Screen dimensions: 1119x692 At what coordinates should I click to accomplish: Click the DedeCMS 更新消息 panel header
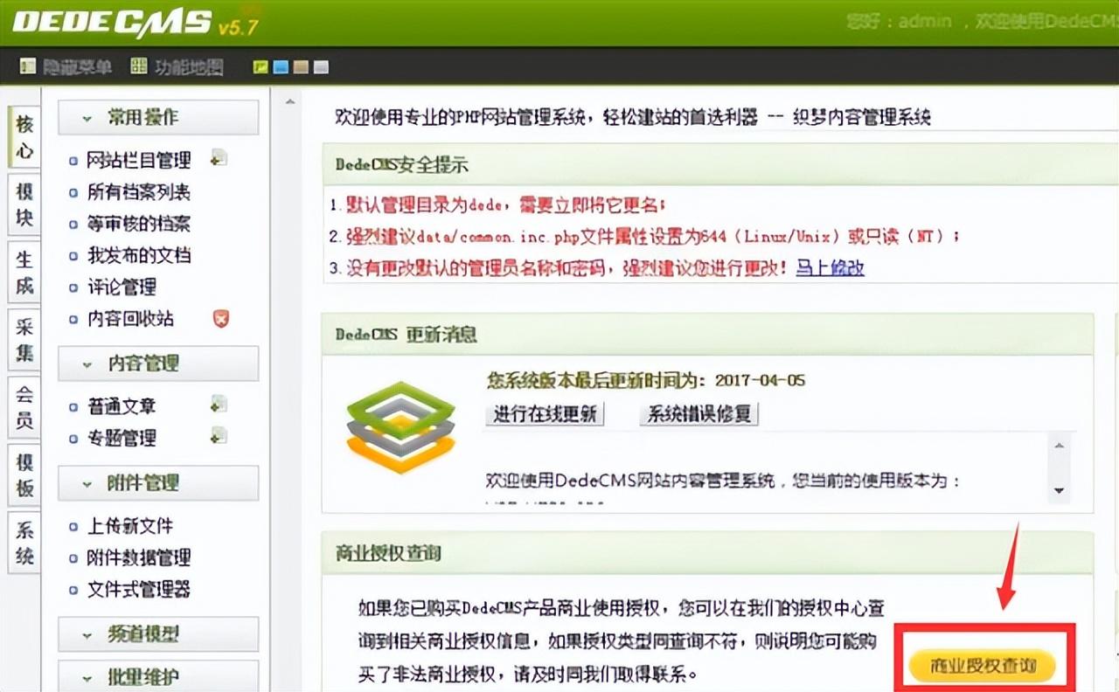(707, 335)
